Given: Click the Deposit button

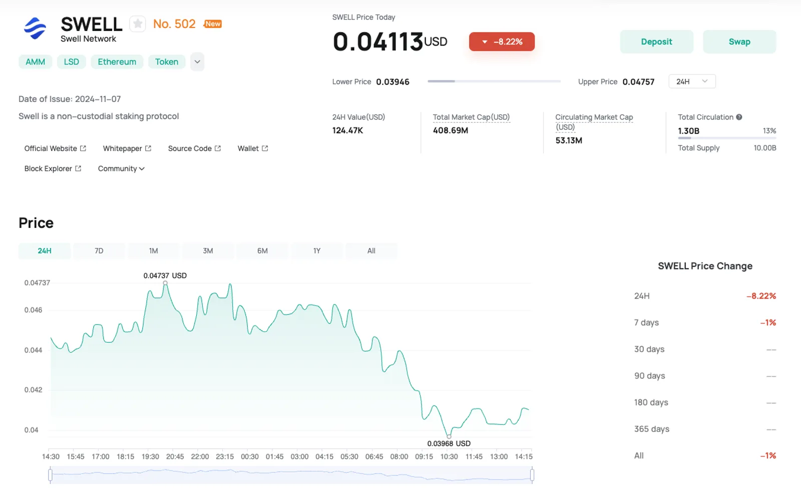Looking at the screenshot, I should click(656, 42).
